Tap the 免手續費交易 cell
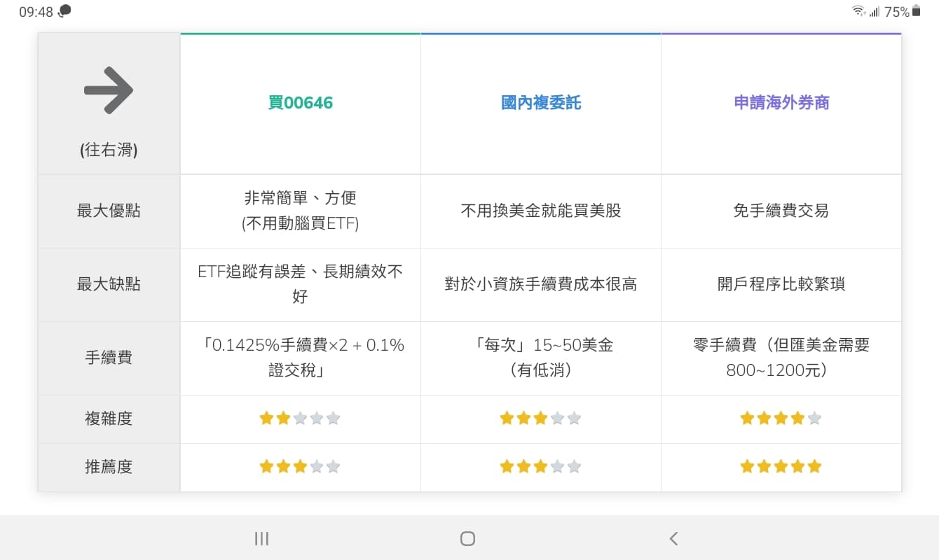 781,211
